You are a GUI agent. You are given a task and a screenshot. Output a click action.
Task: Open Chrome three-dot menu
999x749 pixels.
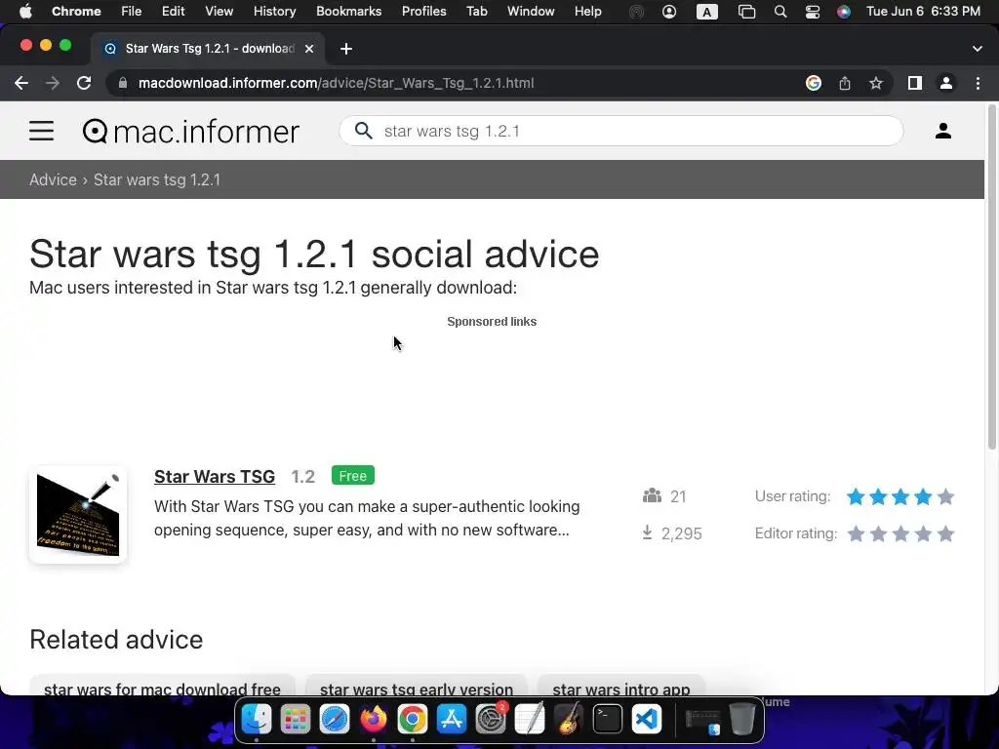tap(978, 83)
